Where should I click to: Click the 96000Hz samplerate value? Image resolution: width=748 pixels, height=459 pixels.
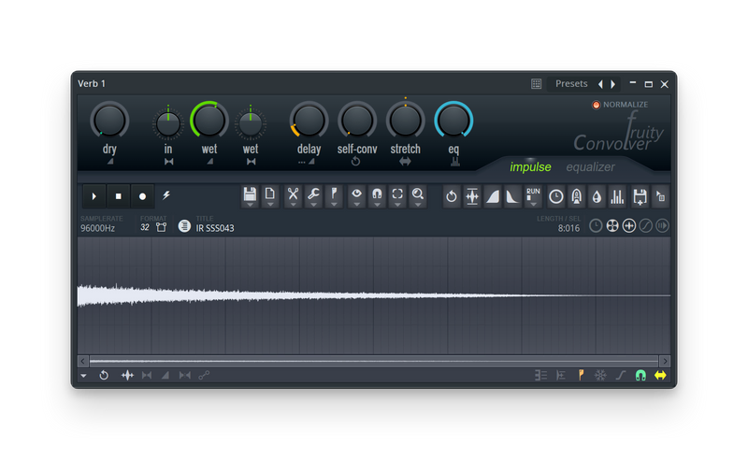tap(98, 228)
